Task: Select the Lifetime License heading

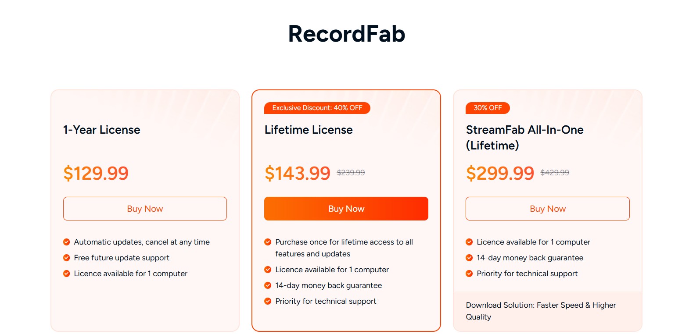Action: click(x=308, y=130)
